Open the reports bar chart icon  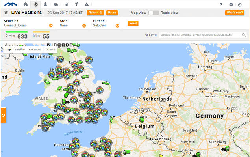pyautogui.click(x=66, y=4)
